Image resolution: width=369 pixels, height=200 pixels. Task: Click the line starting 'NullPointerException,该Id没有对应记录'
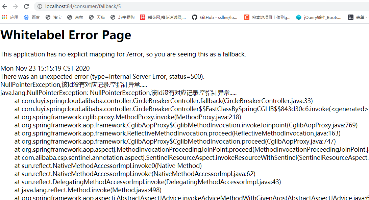74,85
